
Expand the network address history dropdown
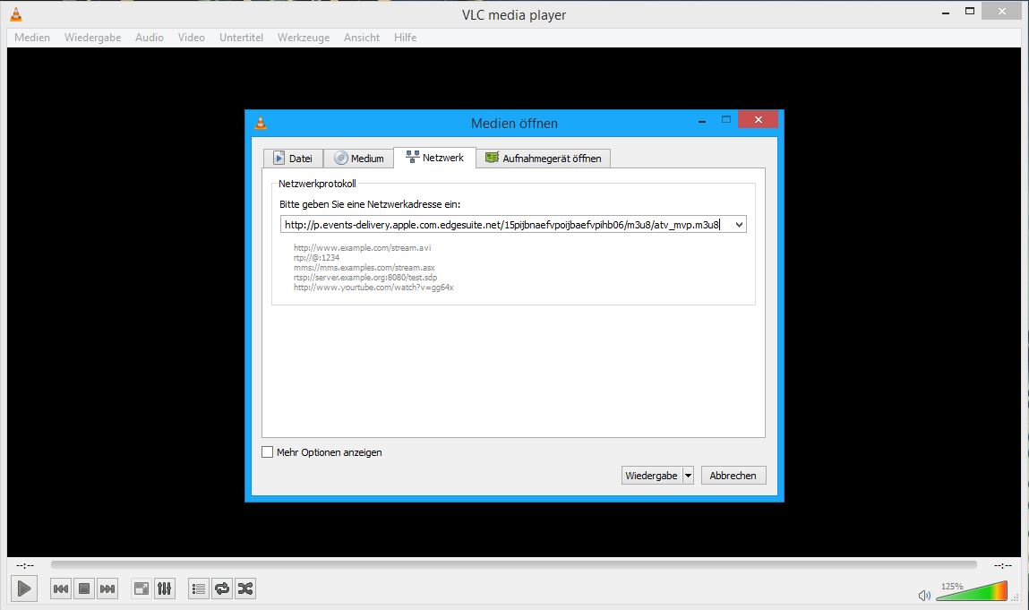pyautogui.click(x=739, y=225)
